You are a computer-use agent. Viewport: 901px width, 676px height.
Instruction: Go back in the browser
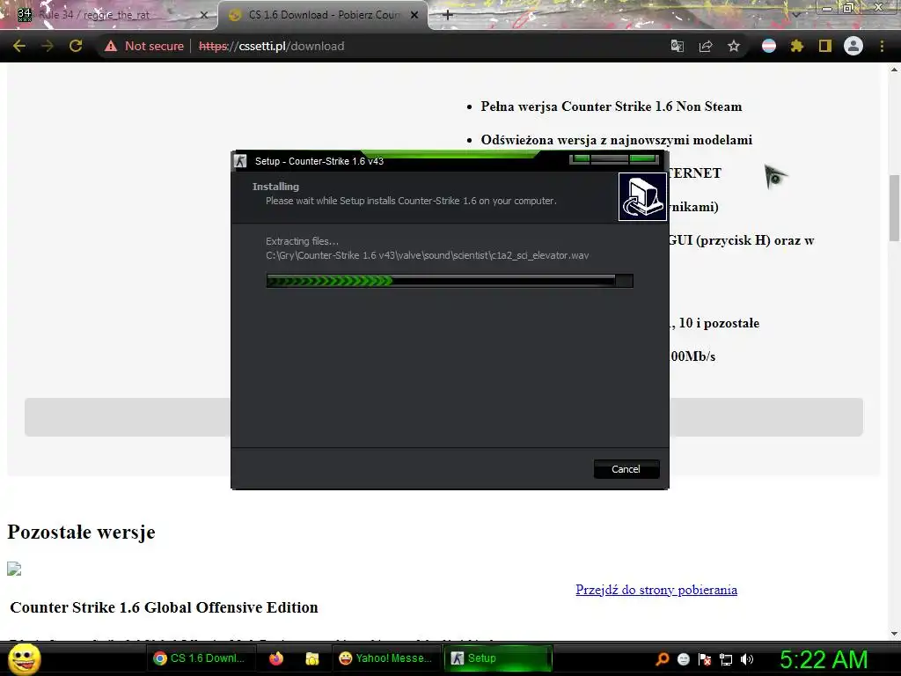19,46
